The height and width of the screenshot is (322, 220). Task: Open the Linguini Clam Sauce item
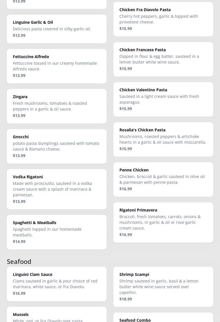[x=57, y=284]
